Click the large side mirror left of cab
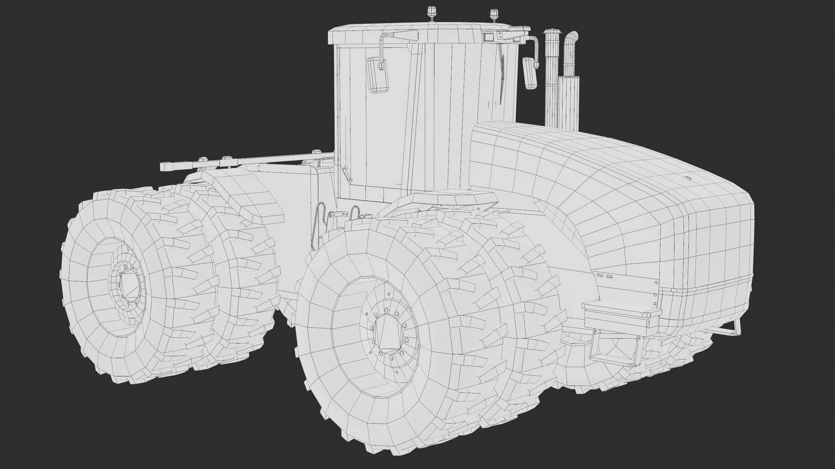This screenshot has height=469, width=835. (x=377, y=75)
